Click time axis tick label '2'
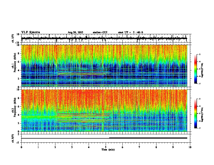Image resolution: width=214 pixels, height=165 pixels. [x=55, y=147]
